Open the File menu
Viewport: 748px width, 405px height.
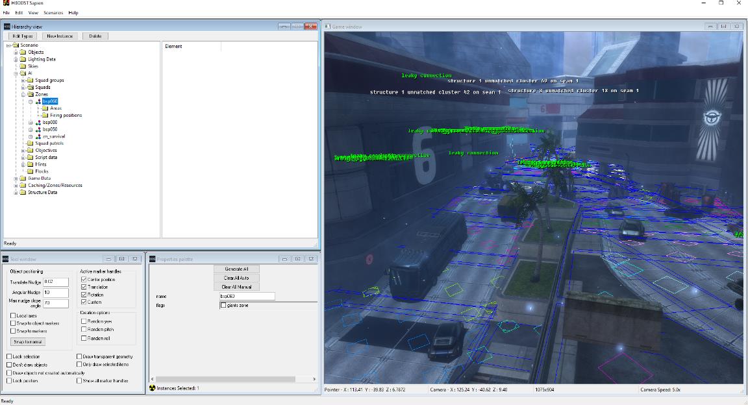click(6, 13)
